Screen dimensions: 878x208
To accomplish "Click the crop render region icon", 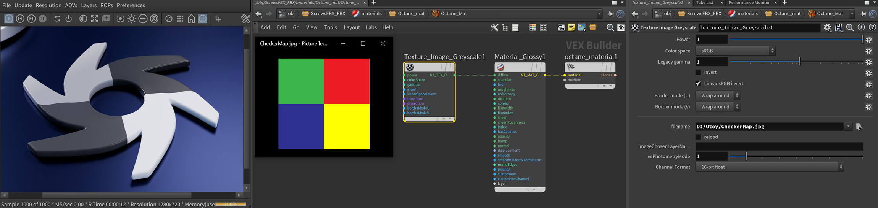I will [218, 19].
